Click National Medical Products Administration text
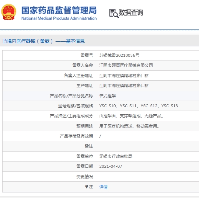199x198 pixels. [x=59, y=18]
